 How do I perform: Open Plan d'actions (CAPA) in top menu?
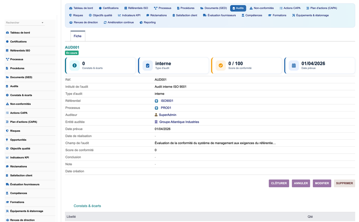322,8
